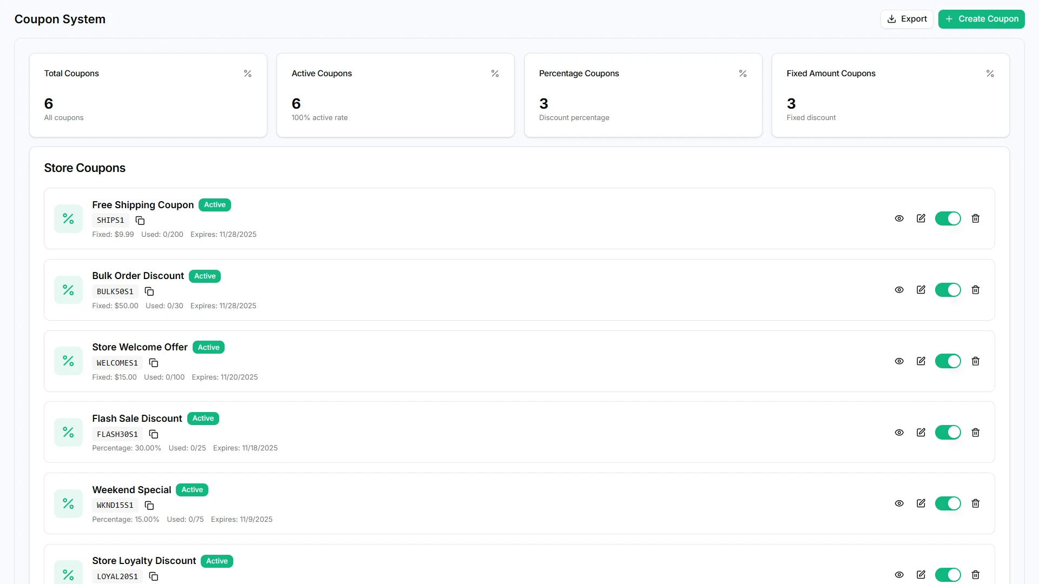Delete the Store Loyalty Discount
1039x584 pixels.
pos(976,575)
